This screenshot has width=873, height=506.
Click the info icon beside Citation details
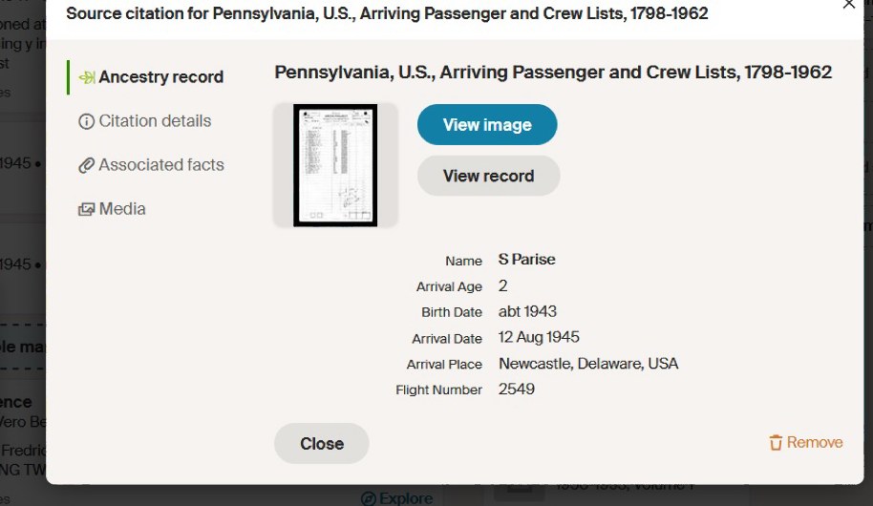coord(86,121)
